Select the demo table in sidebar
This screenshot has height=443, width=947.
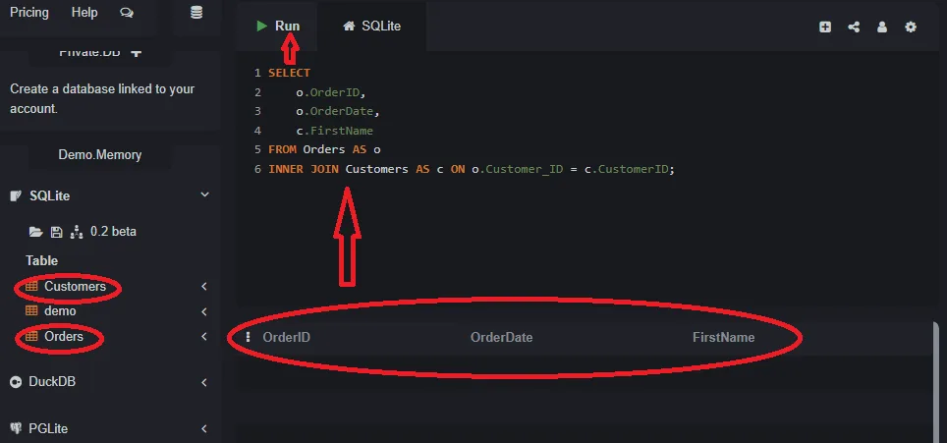tap(59, 311)
